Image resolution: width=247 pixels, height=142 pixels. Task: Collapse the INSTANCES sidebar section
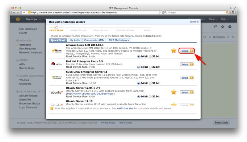17,41
